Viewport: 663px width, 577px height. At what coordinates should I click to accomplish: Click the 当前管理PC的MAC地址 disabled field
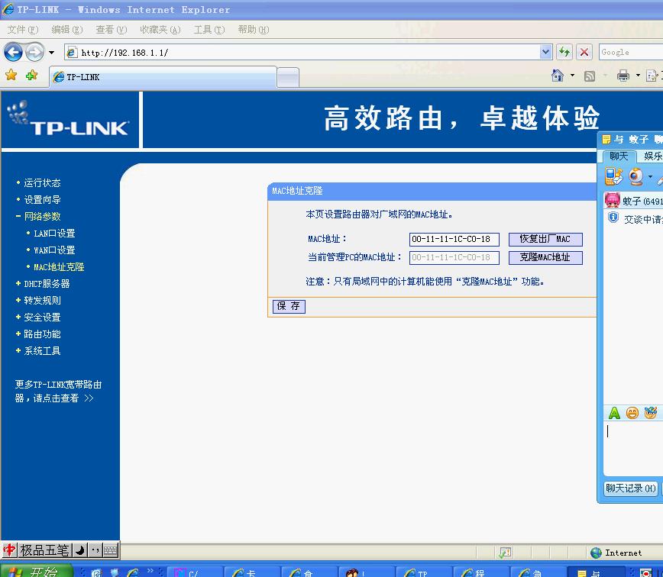click(454, 258)
